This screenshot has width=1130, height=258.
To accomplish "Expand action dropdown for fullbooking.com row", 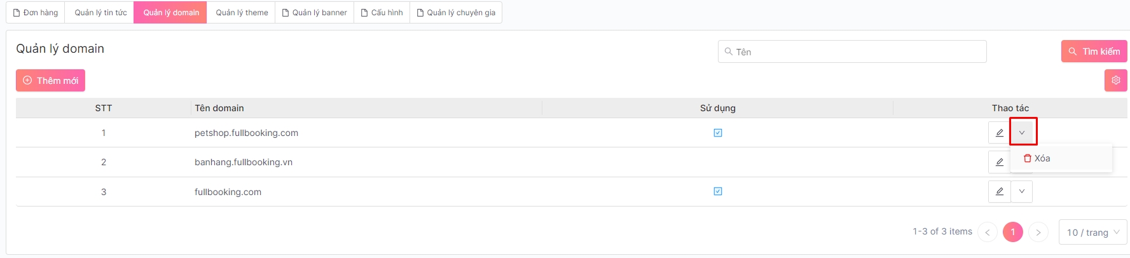I will tap(1022, 191).
